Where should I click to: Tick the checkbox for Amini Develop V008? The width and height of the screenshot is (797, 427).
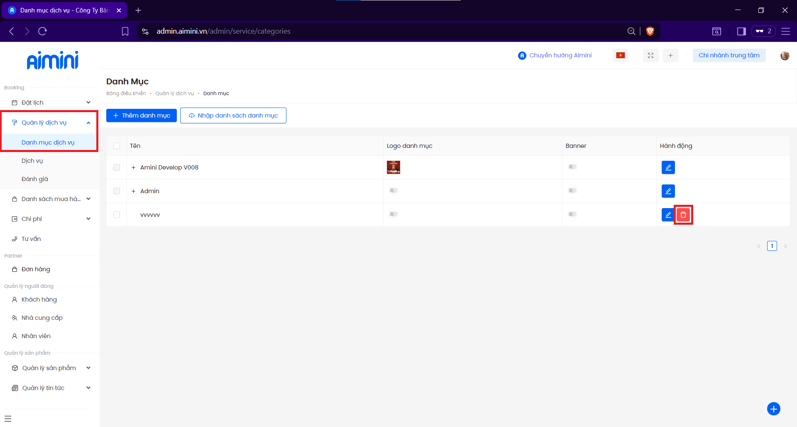[117, 167]
